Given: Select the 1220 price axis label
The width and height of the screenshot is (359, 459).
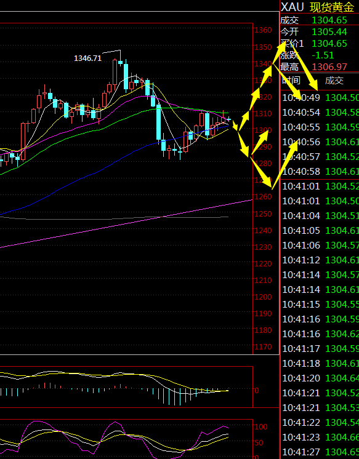Looking at the screenshot, I should pyautogui.click(x=263, y=264).
